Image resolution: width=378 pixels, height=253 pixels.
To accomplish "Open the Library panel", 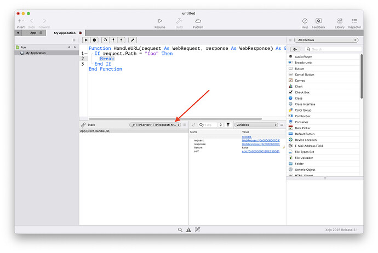I will [340, 21].
